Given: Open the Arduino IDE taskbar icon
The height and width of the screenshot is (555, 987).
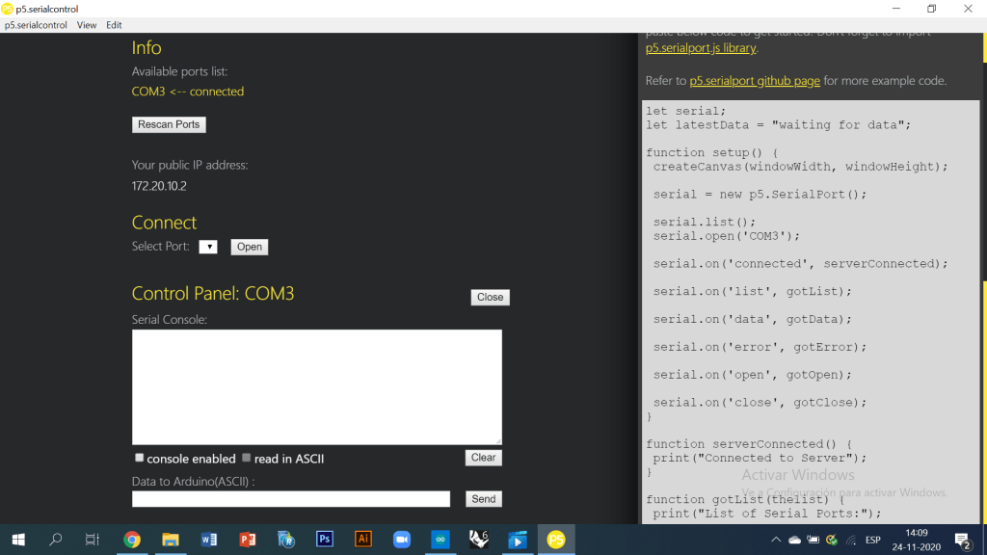Looking at the screenshot, I should tap(440, 540).
